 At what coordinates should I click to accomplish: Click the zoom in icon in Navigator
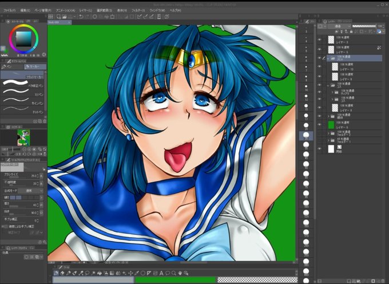click(29, 149)
